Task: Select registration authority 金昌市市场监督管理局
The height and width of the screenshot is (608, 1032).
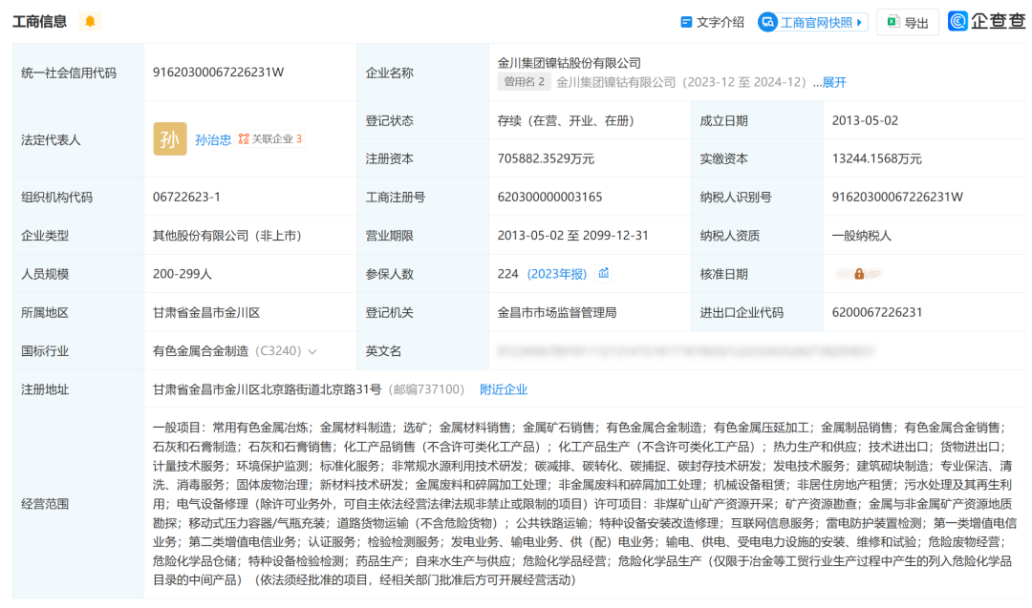Action: pyautogui.click(x=557, y=313)
